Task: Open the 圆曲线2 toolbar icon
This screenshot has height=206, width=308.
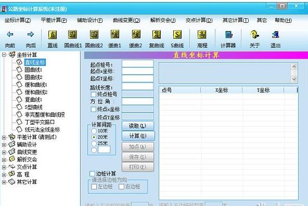Action: (x=94, y=35)
